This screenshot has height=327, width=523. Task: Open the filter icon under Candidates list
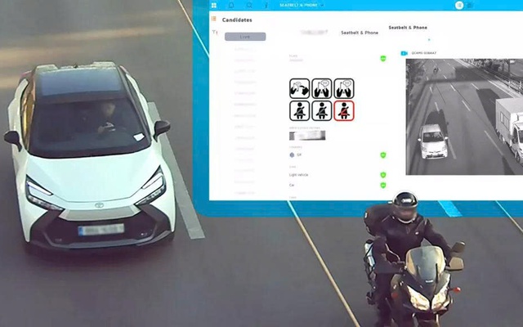(214, 33)
